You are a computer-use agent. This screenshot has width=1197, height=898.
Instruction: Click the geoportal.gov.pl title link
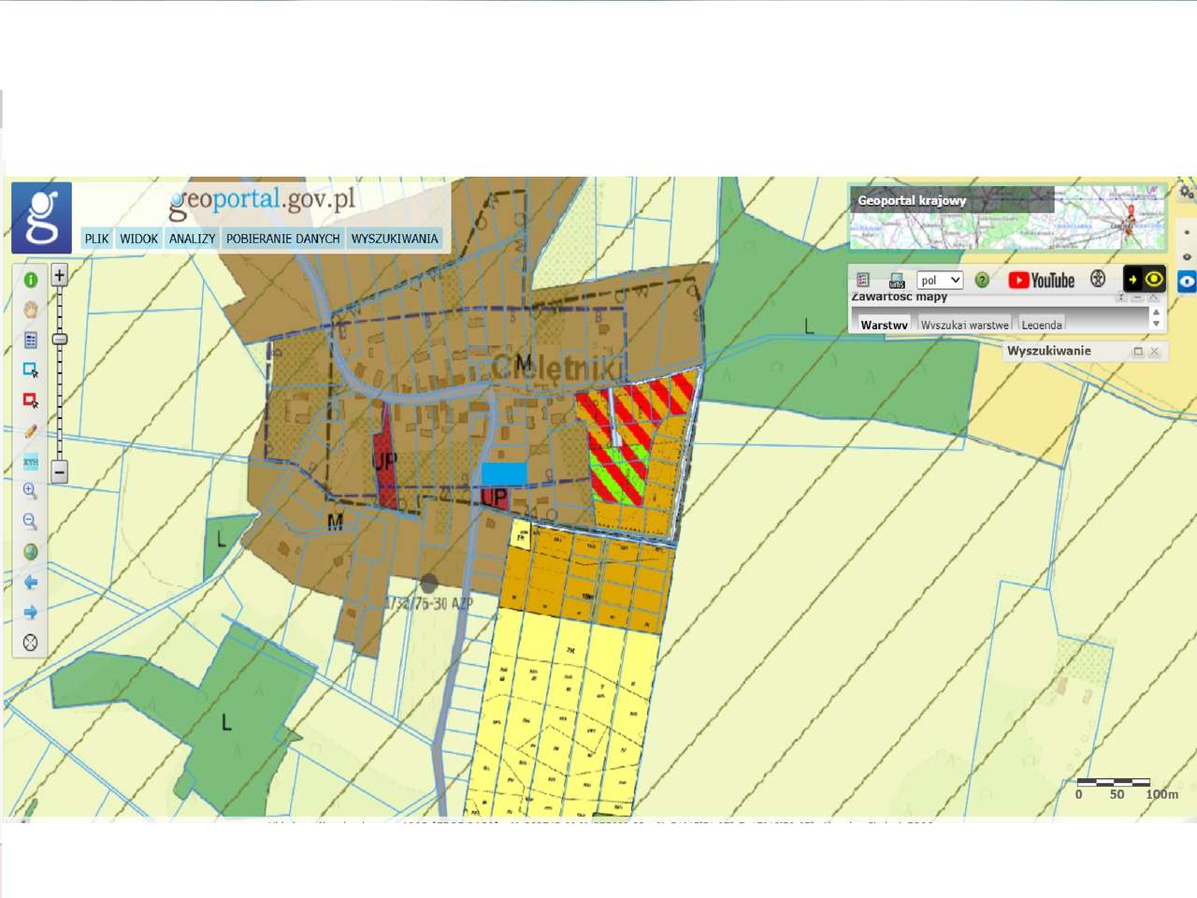[263, 200]
